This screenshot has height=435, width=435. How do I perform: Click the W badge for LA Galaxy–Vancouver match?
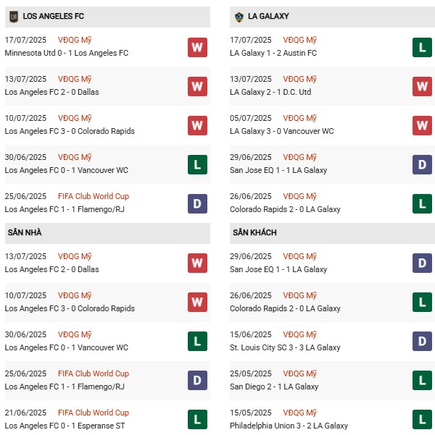[423, 126]
